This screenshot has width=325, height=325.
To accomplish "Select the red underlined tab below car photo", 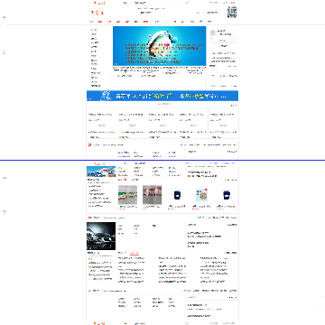I will [x=135, y=253].
